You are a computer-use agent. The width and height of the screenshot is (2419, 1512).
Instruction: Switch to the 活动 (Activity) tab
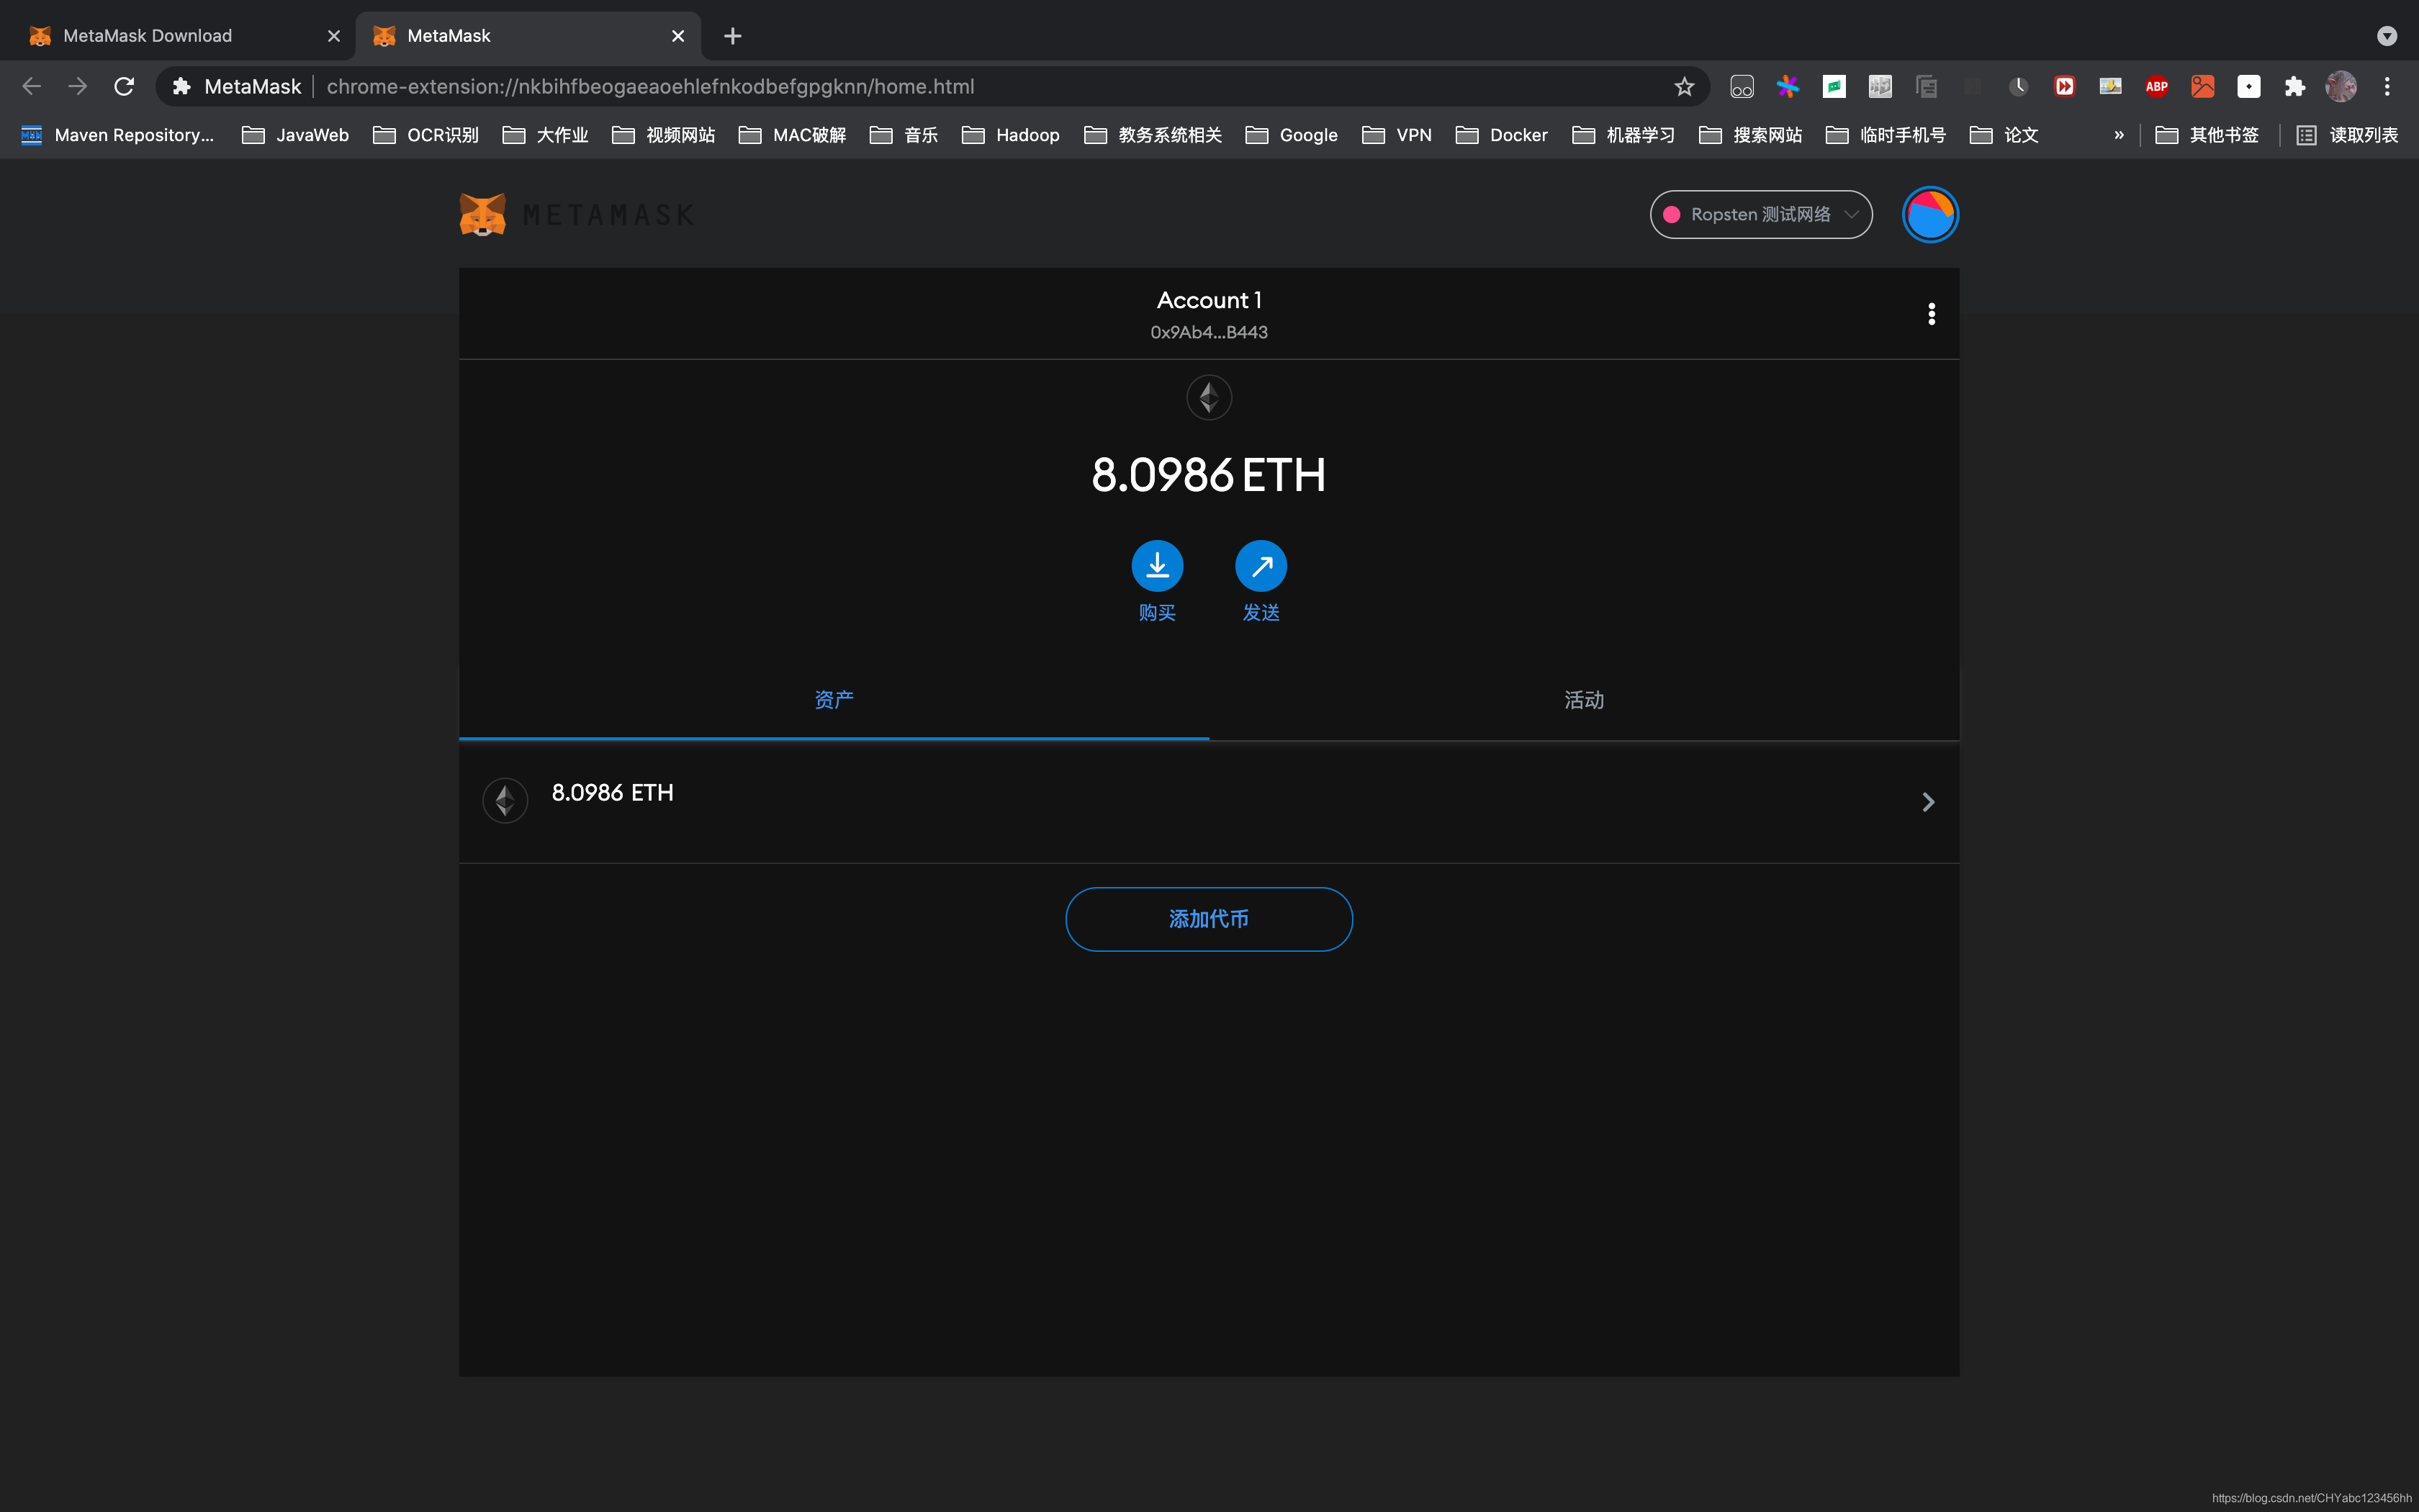point(1583,700)
